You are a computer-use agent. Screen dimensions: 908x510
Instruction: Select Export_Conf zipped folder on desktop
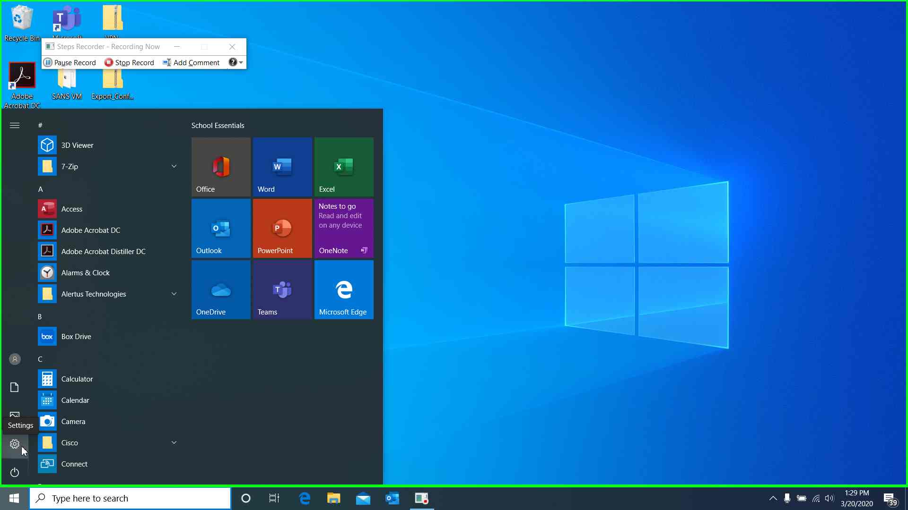pos(113,85)
